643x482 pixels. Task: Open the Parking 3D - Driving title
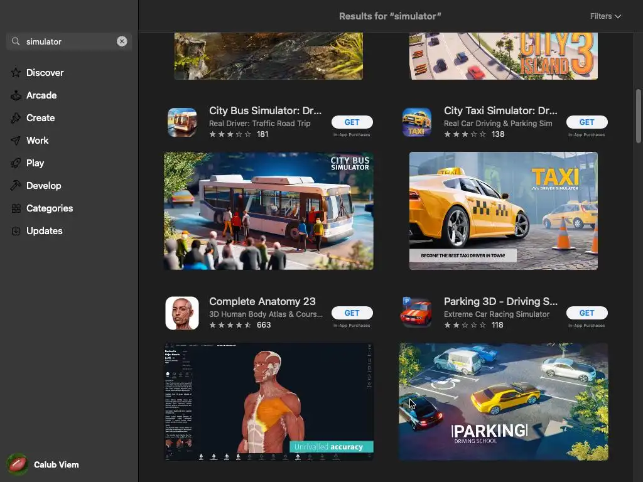point(500,302)
